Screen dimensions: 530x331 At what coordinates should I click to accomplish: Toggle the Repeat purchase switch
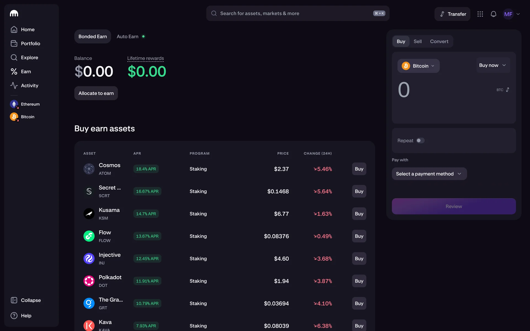[x=420, y=140]
